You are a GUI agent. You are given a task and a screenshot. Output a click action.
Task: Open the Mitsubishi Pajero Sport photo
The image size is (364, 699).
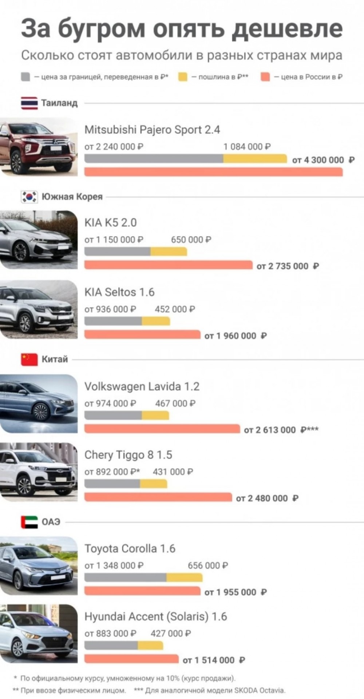click(x=39, y=147)
